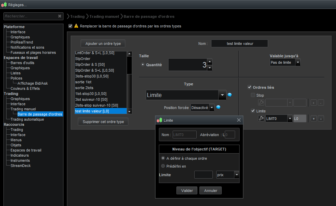
Task: Click the Barre de passage d'ordres breadcrumb
Action: click(149, 16)
